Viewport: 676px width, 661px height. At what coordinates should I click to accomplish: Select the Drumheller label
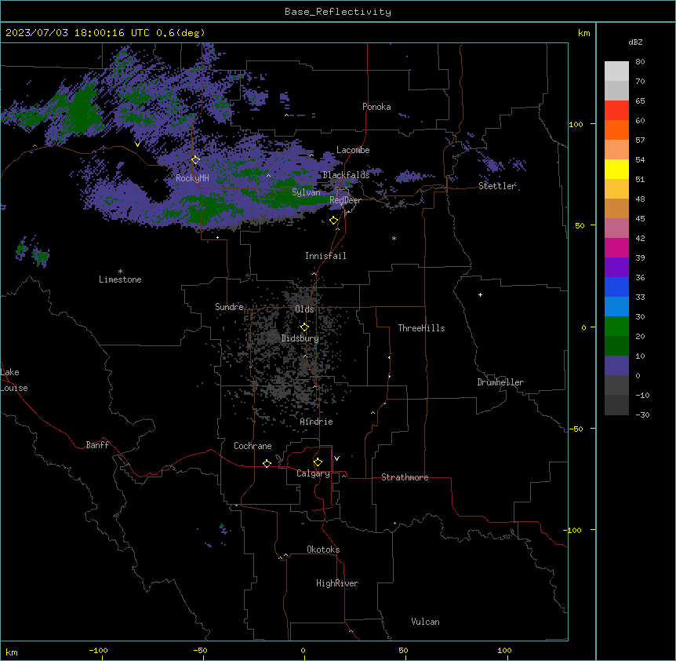(500, 382)
